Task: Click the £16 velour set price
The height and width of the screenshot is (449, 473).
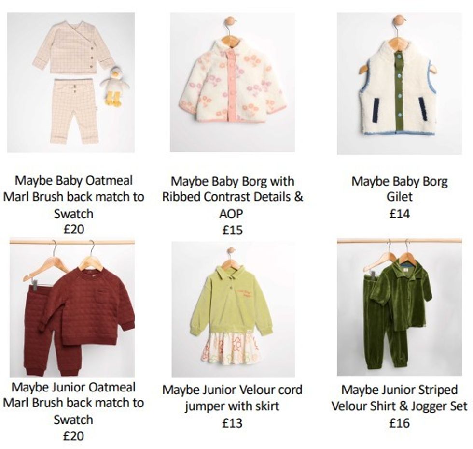Action: click(x=400, y=423)
